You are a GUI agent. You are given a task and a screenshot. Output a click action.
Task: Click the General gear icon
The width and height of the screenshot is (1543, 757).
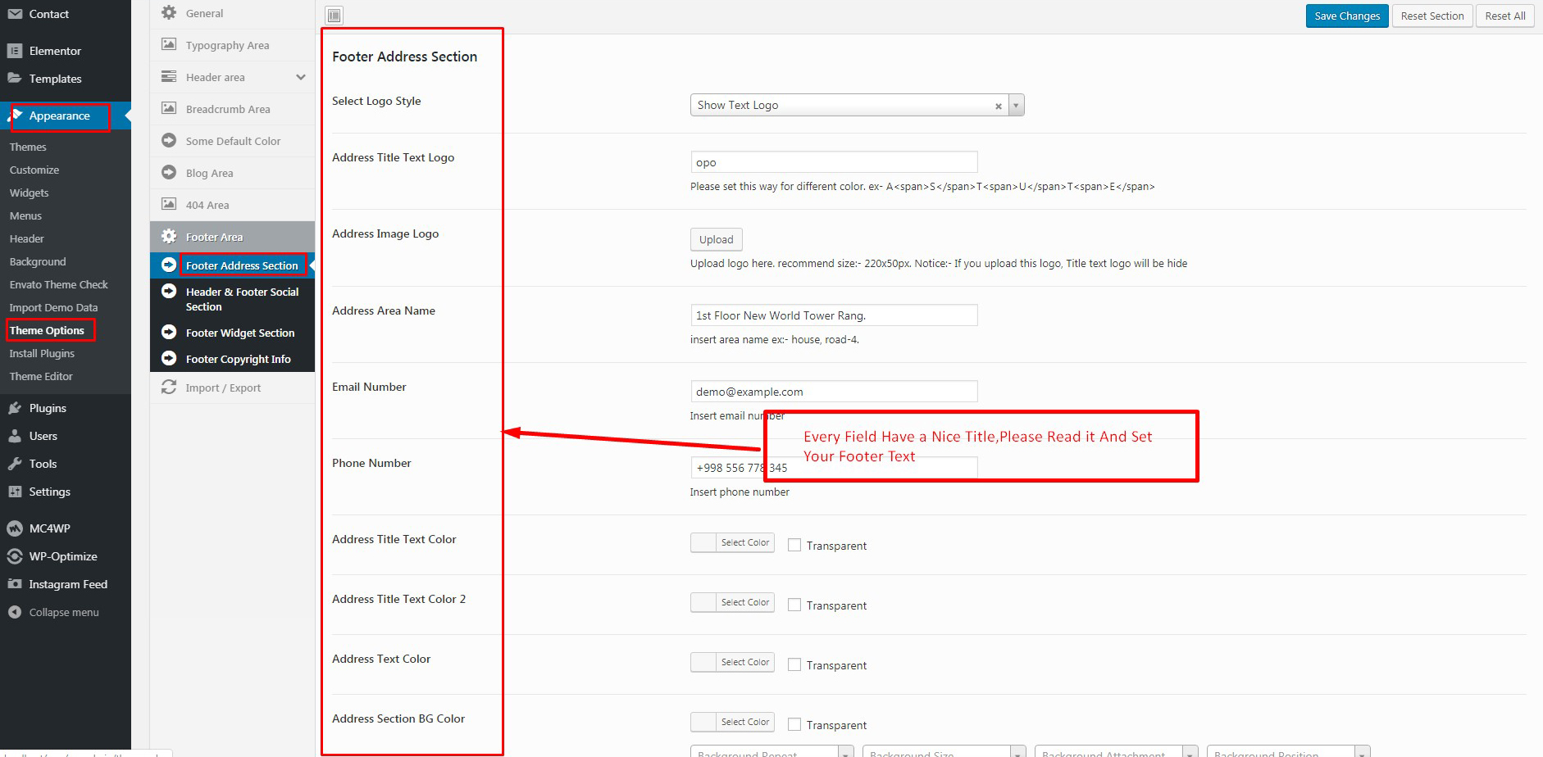169,13
